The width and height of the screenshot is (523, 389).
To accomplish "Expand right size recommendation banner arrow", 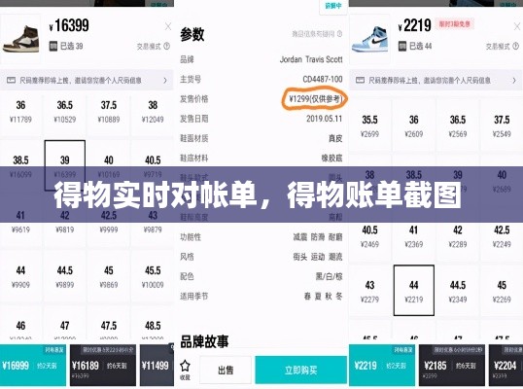I will click(x=514, y=80).
